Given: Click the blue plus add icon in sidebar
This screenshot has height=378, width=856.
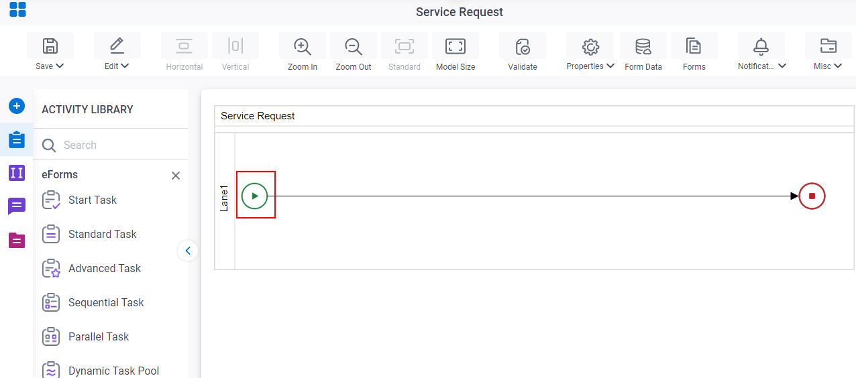Looking at the screenshot, I should 17,106.
